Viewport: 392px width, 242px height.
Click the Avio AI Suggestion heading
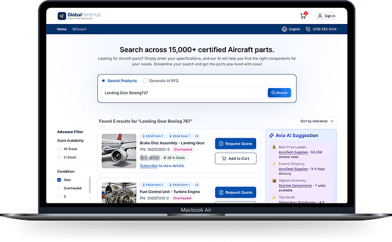click(297, 136)
